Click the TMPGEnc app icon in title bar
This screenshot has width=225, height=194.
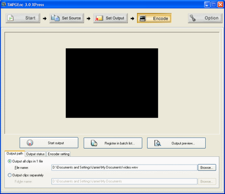click(3, 4)
